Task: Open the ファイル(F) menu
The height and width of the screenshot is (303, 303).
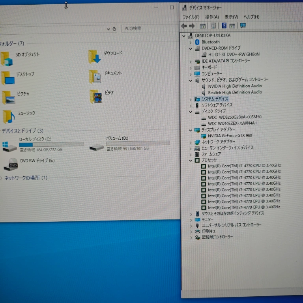Action: point(191,17)
